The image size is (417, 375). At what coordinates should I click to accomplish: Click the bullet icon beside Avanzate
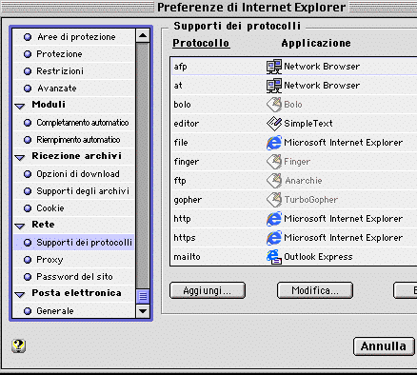click(28, 89)
